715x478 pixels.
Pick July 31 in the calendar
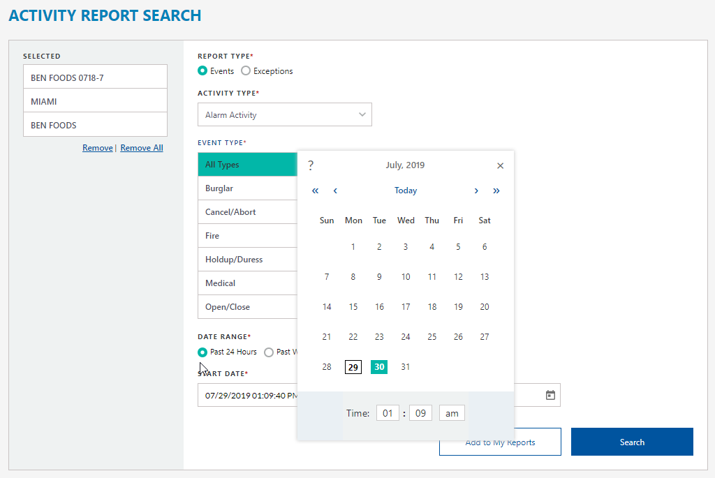[x=406, y=367]
